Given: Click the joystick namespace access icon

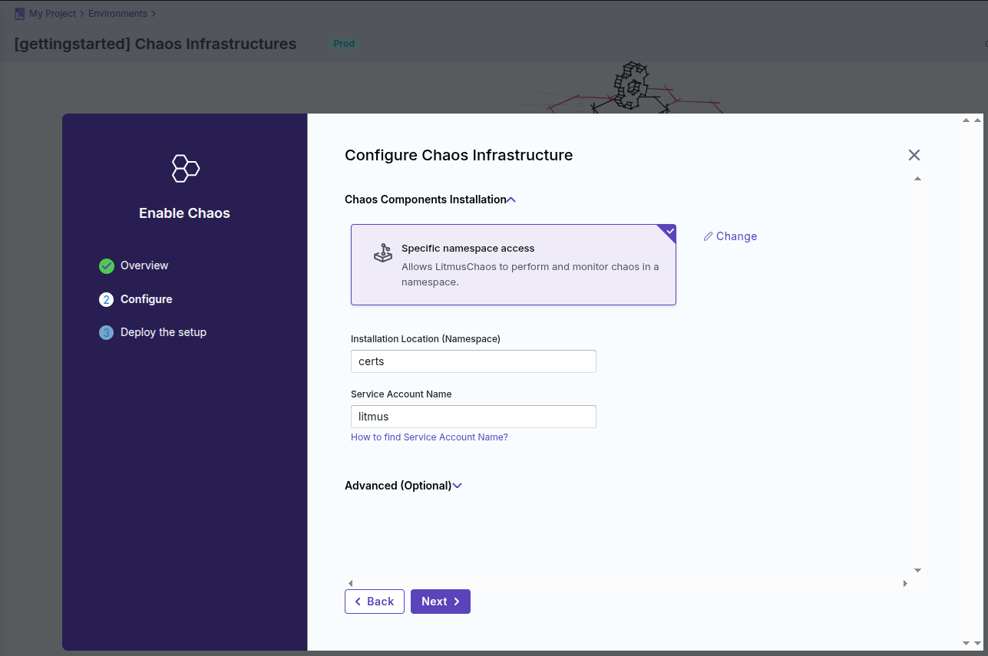Looking at the screenshot, I should pyautogui.click(x=382, y=253).
